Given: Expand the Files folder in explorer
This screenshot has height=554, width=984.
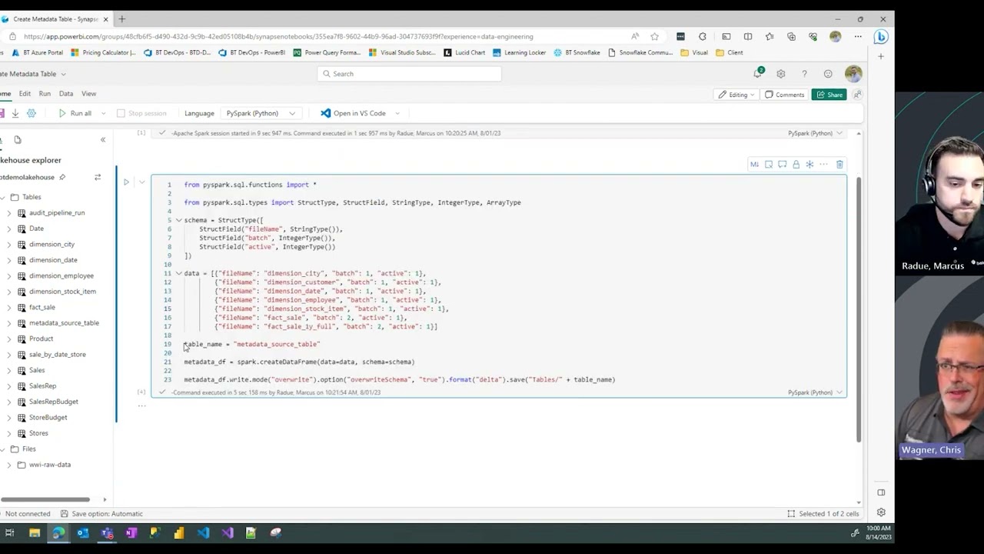Looking at the screenshot, I should click(x=4, y=449).
